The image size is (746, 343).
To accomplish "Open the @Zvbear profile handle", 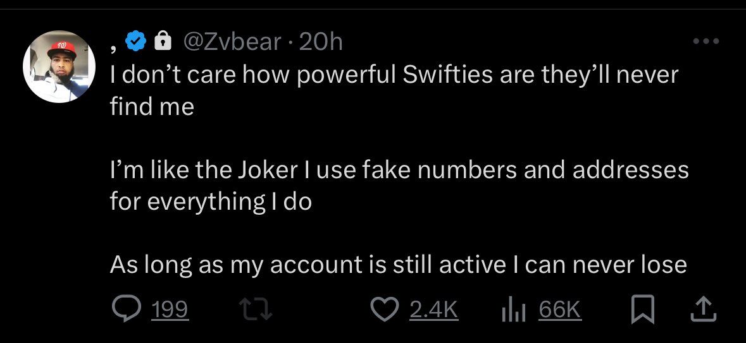I will (x=233, y=42).
